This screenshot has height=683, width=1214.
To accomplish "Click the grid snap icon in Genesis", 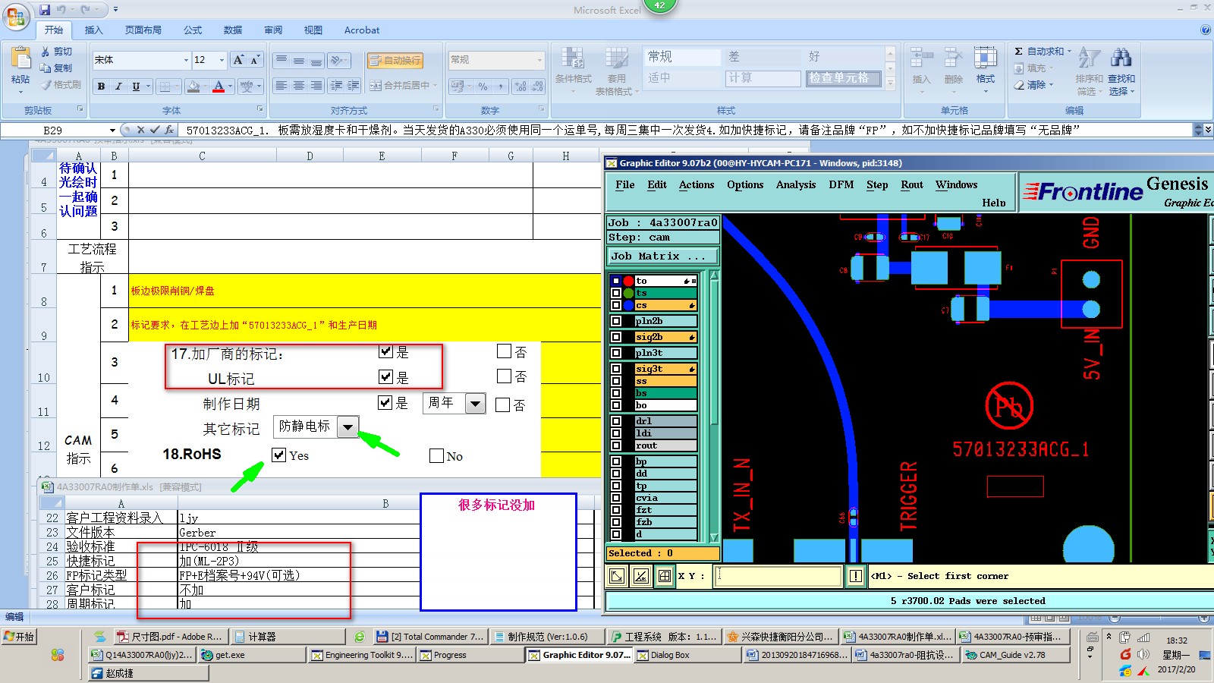I will click(x=665, y=576).
